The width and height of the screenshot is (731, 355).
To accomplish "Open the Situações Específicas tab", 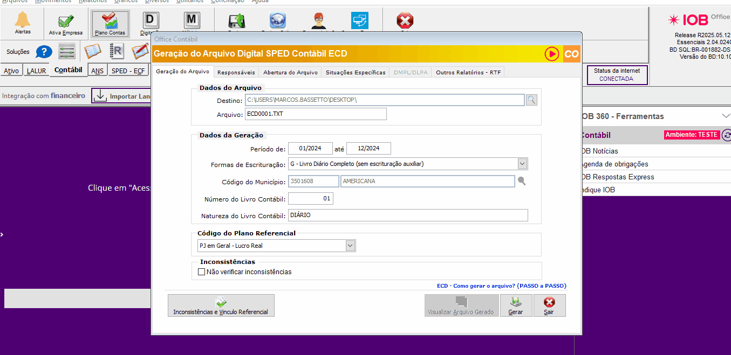I will 356,72.
